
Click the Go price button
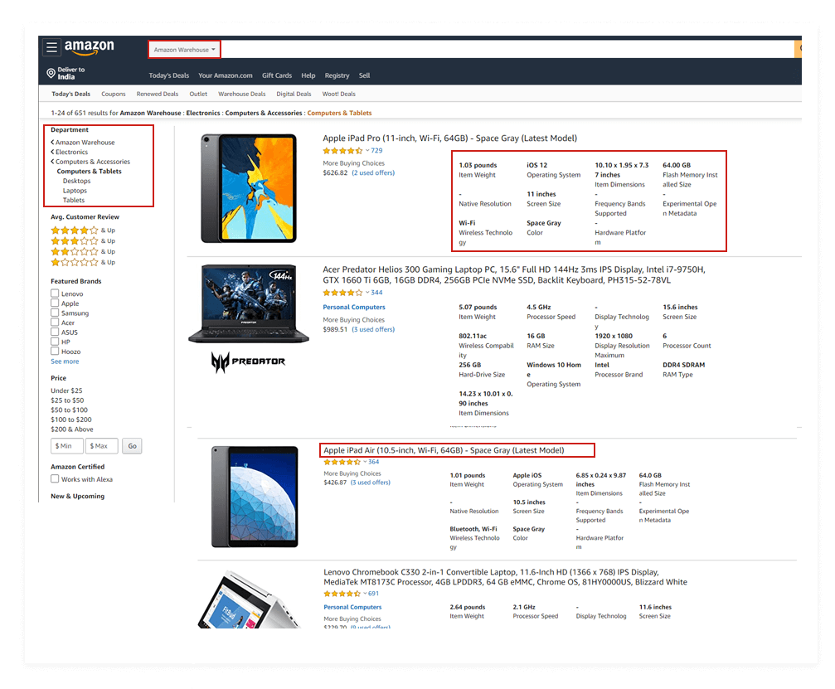[x=132, y=446]
